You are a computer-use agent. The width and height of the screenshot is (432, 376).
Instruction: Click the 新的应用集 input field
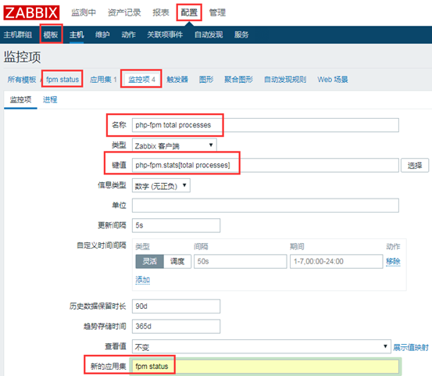(266, 367)
